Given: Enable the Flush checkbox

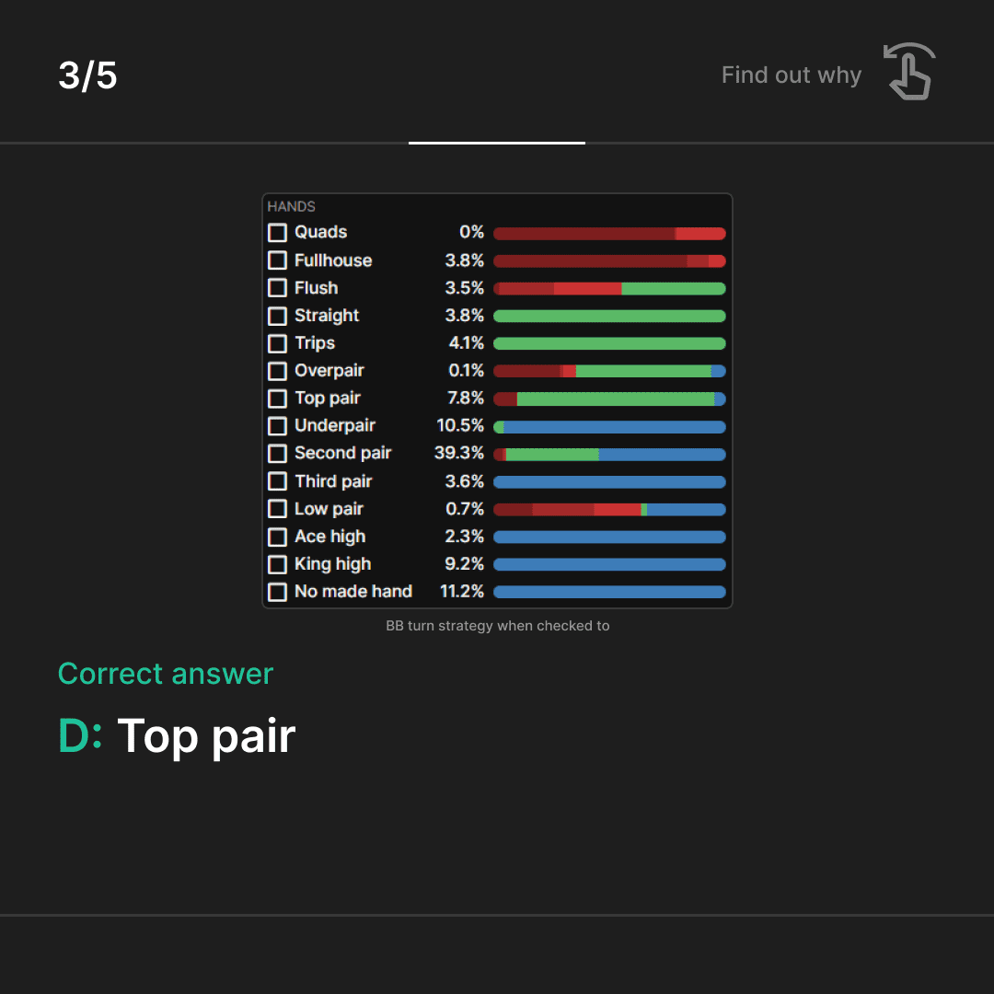Looking at the screenshot, I should tap(277, 288).
